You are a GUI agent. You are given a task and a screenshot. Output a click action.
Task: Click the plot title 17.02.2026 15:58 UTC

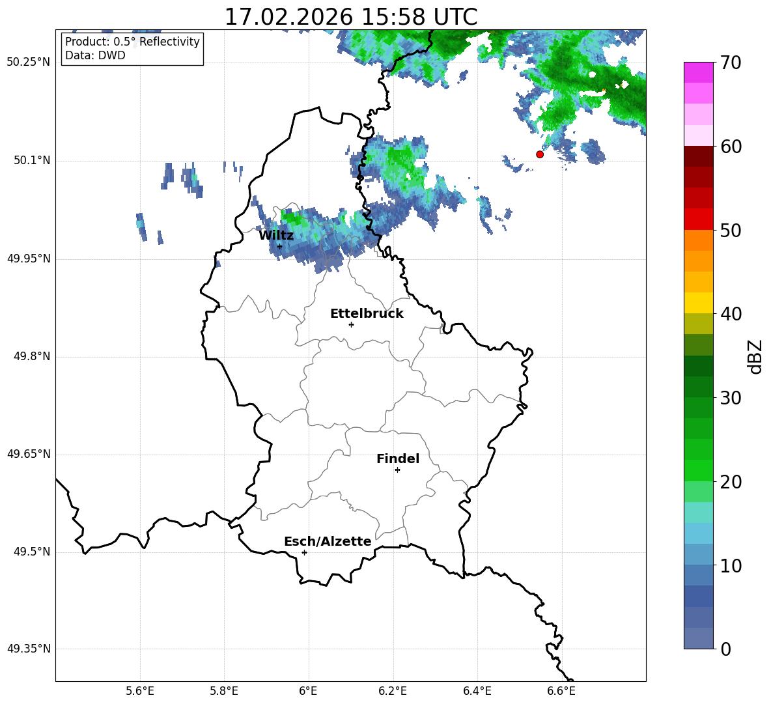coord(350,17)
